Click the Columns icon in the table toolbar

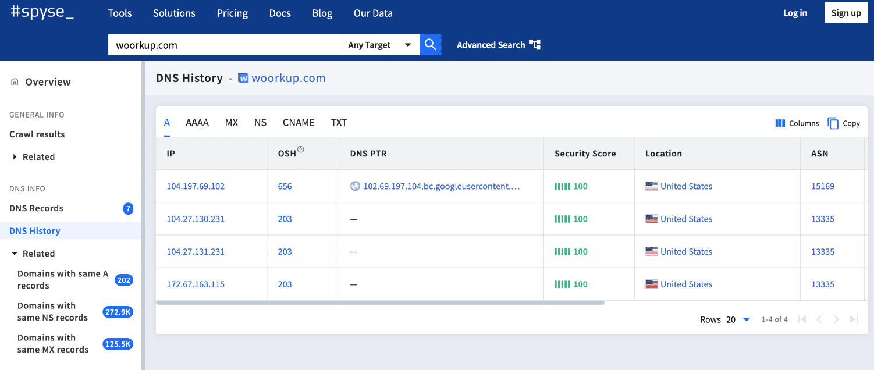point(780,123)
